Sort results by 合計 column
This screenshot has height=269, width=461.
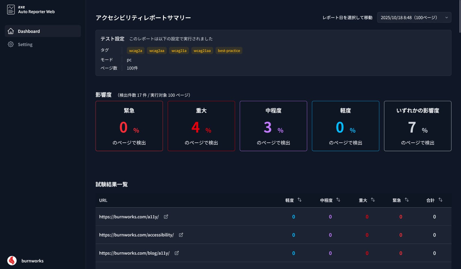(x=440, y=200)
